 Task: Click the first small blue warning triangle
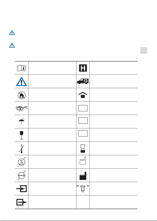pos(12,33)
